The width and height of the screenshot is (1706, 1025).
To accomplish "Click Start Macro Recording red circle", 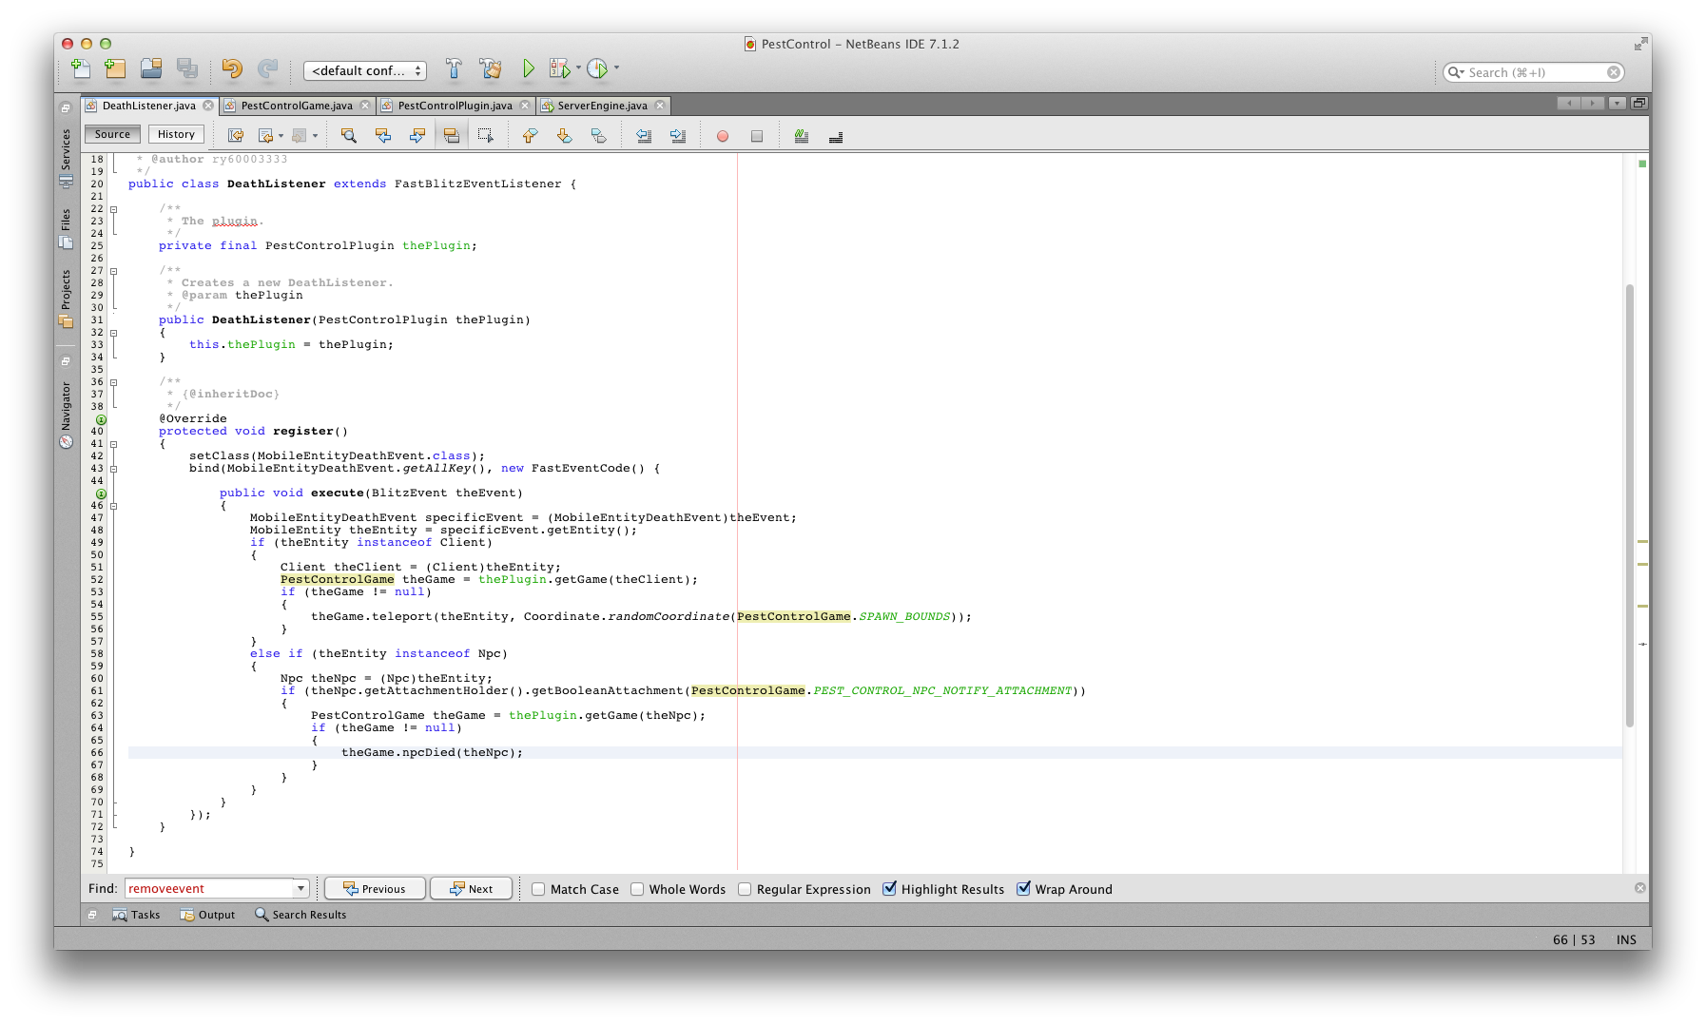I will point(723,136).
